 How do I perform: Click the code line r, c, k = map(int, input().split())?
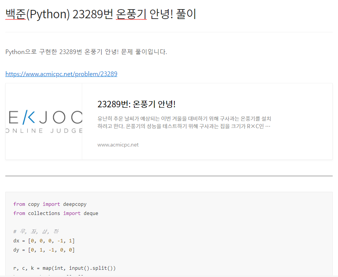click(64, 268)
